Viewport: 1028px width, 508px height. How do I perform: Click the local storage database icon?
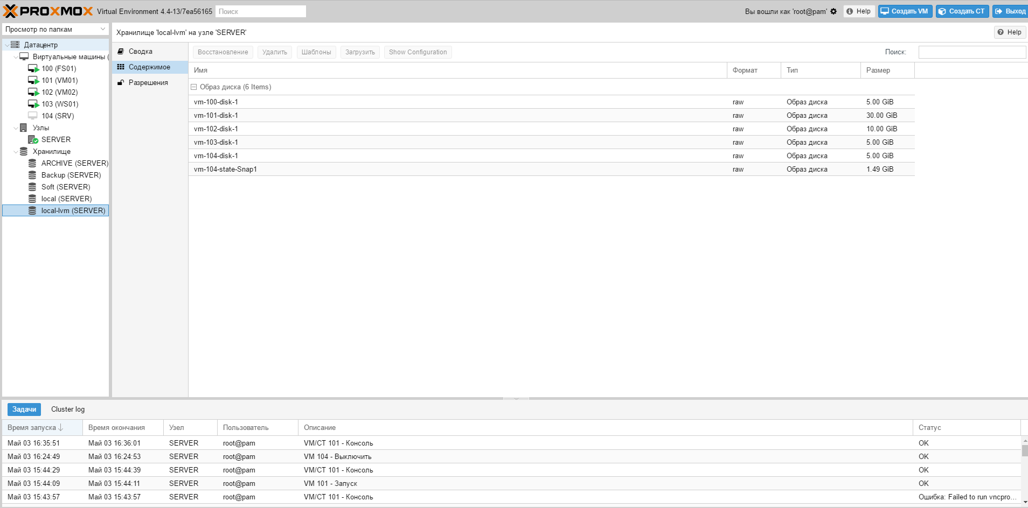(x=32, y=199)
